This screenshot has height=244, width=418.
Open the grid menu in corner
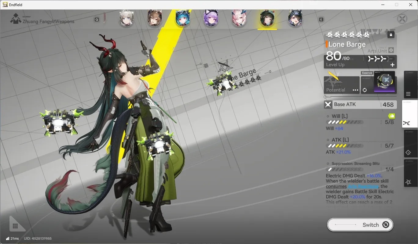click(15, 226)
